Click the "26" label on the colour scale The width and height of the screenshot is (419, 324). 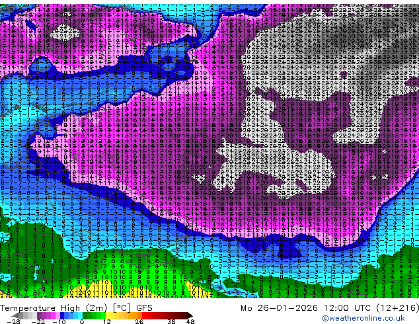(139, 321)
